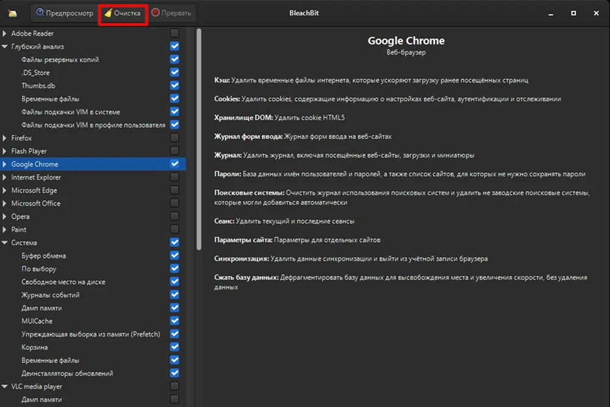Click the vertical scrollbar of cleaner list

point(198,140)
